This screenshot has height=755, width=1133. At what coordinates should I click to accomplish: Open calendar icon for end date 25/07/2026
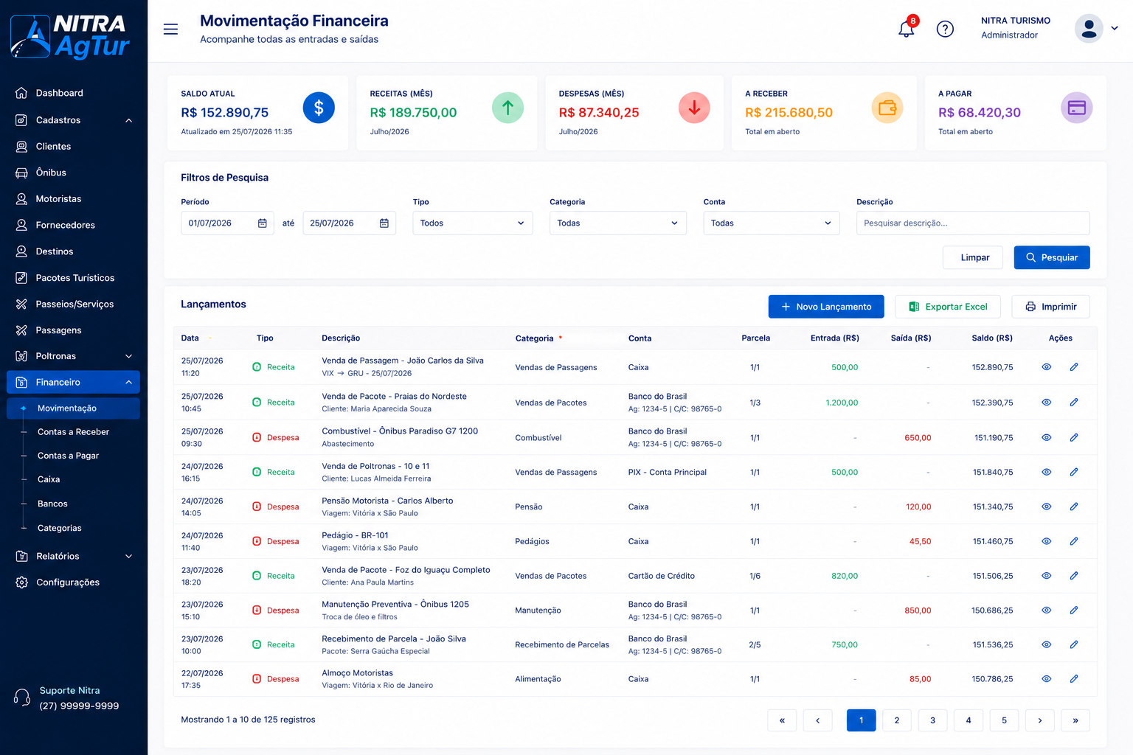384,223
